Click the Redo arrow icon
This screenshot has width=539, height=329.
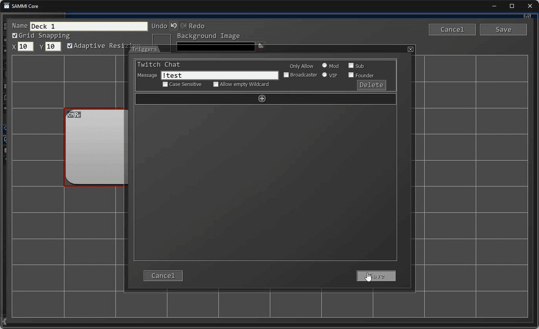(183, 26)
